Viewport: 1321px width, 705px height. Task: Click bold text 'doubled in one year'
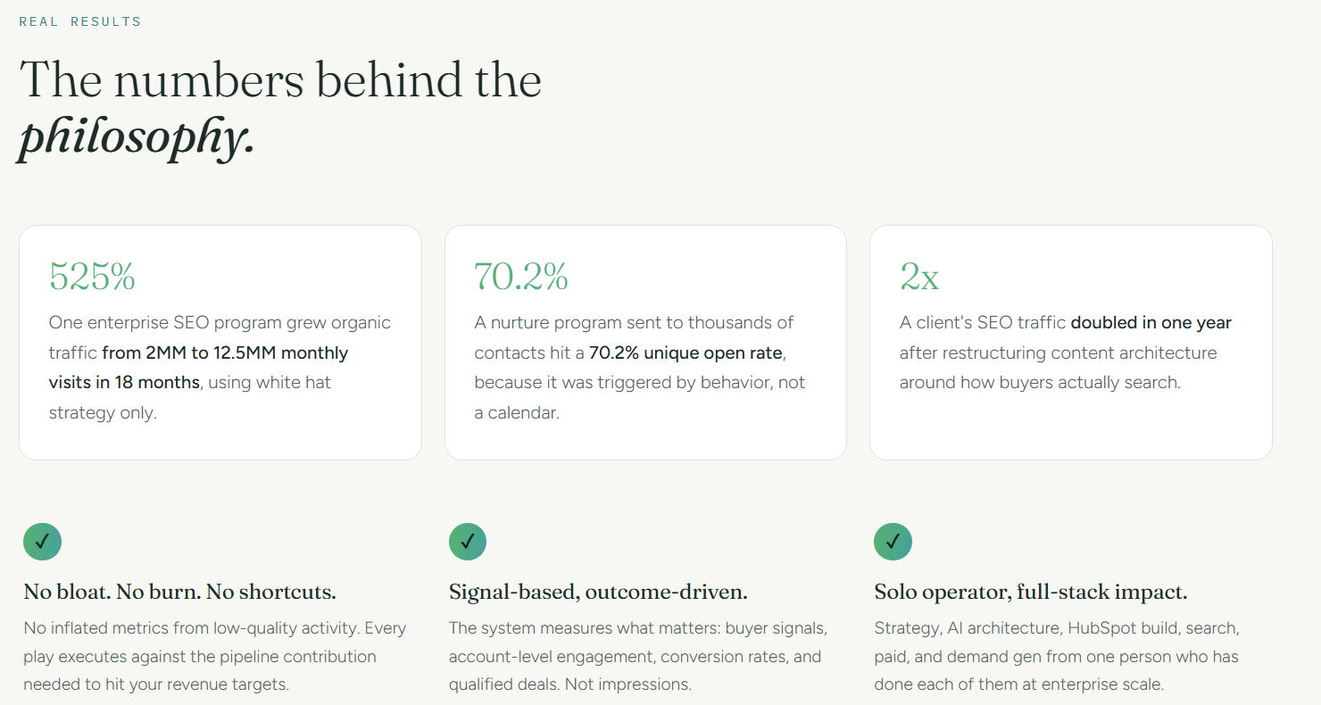(x=1151, y=322)
